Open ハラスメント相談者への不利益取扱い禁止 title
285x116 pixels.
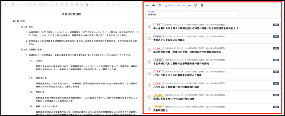[x=176, y=87]
